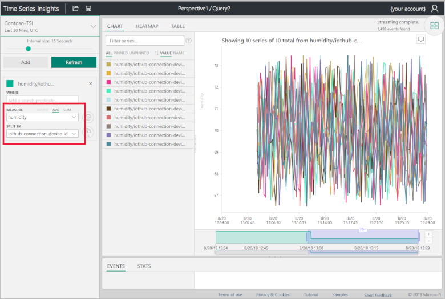Toggle the turquoise humidity series swatch
This screenshot has height=299, width=445.
[108, 91]
